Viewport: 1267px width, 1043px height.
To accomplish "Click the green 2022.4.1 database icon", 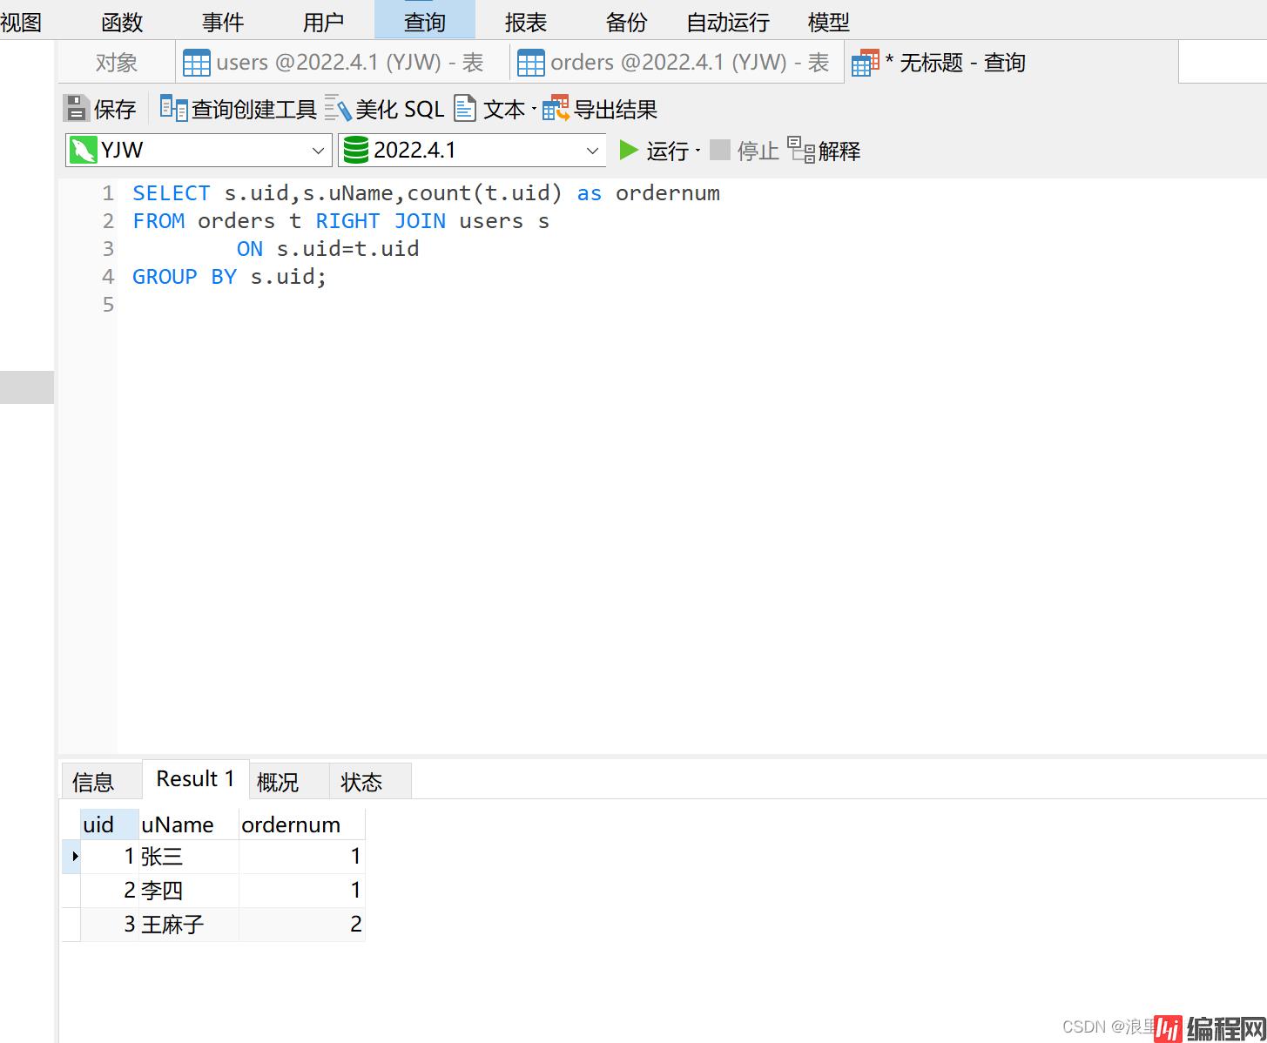I will (x=355, y=150).
